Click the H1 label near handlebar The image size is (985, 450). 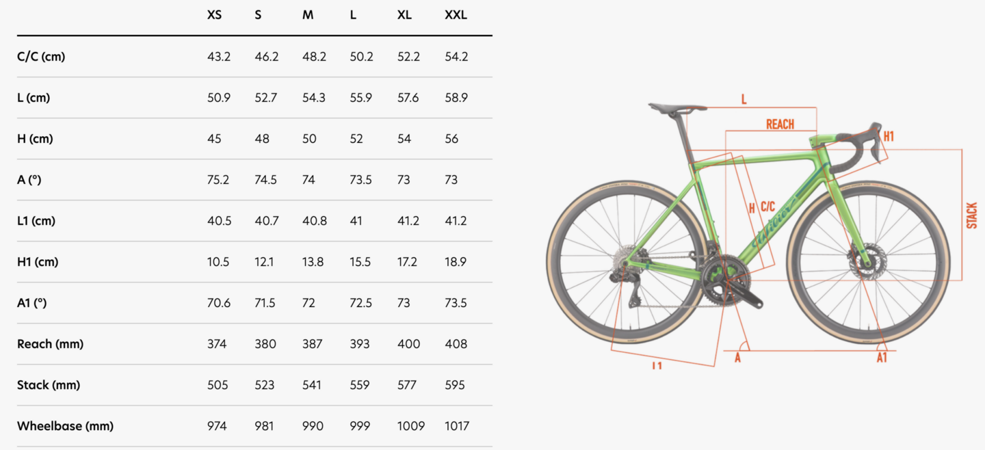(x=889, y=137)
